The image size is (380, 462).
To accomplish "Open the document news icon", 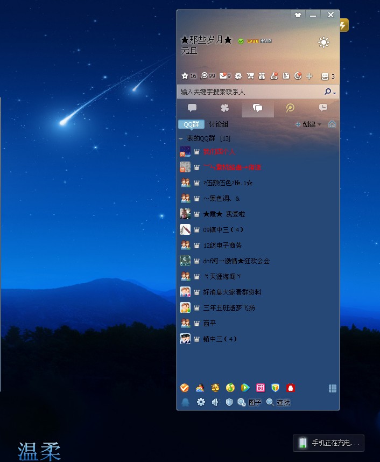I will (286, 76).
